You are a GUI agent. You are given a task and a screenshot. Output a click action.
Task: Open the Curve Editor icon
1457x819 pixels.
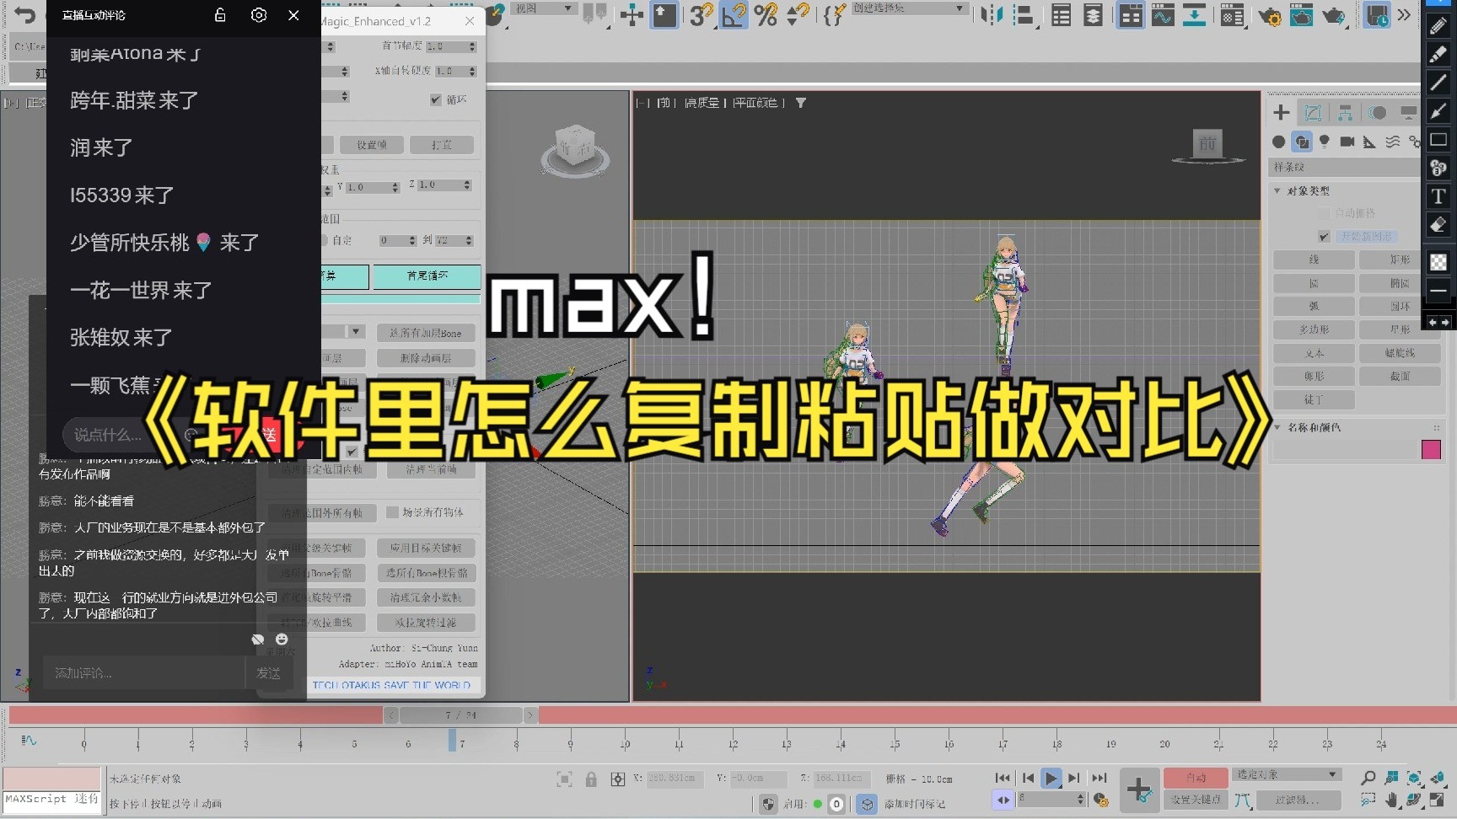coord(1163,14)
